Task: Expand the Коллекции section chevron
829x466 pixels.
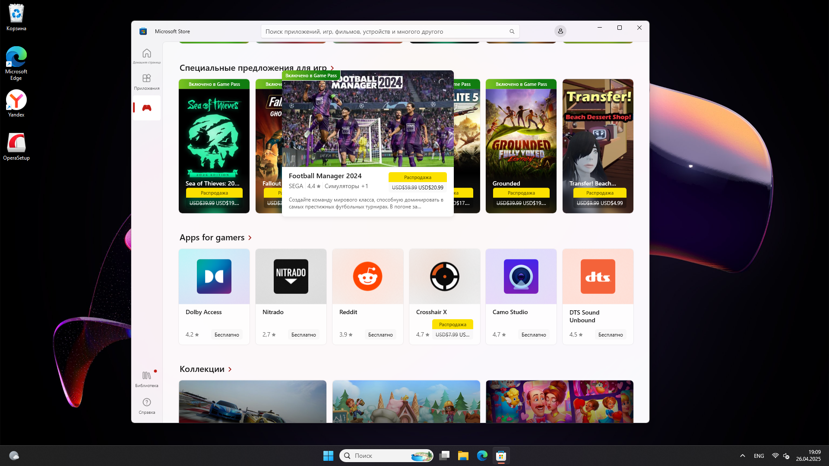Action: point(230,369)
